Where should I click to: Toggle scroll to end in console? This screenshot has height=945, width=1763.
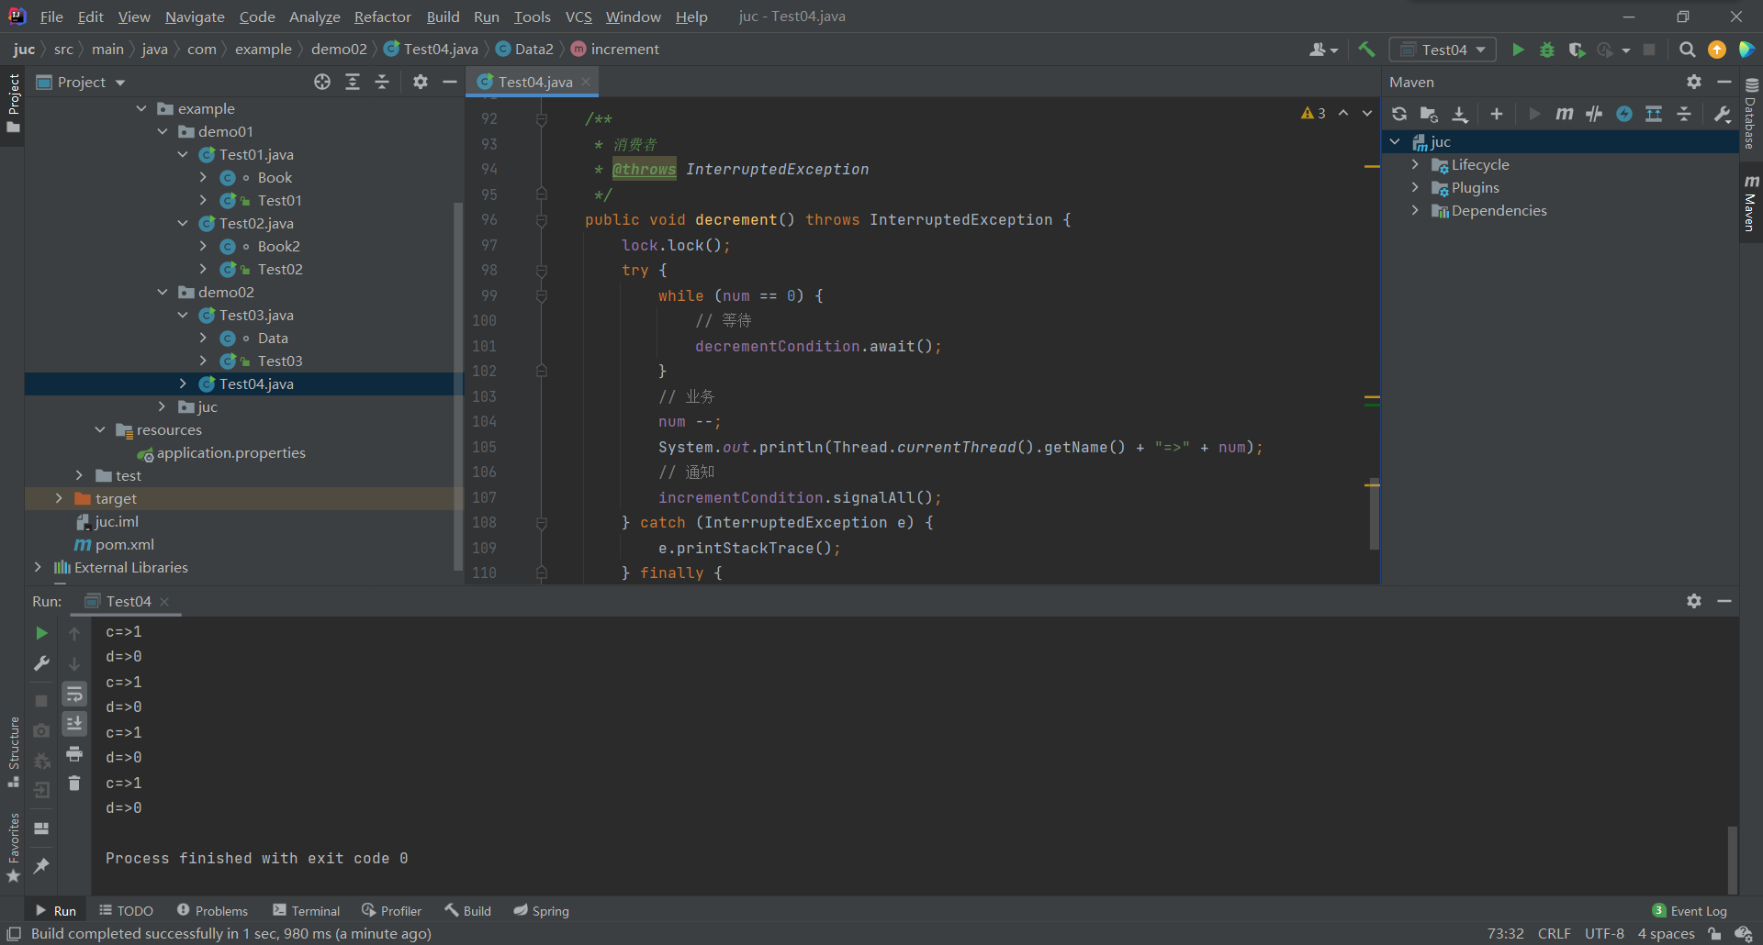[74, 724]
